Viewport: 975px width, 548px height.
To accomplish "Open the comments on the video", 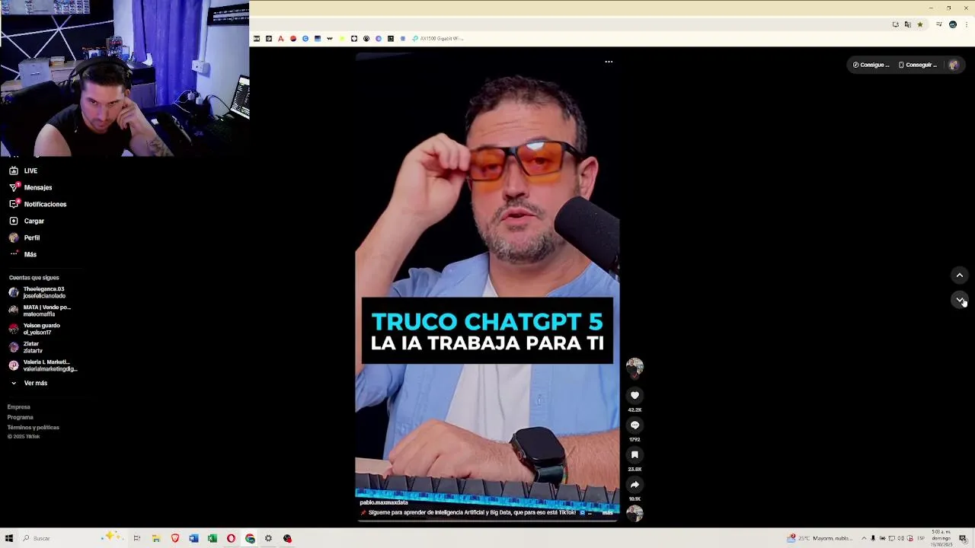I will 635,425.
